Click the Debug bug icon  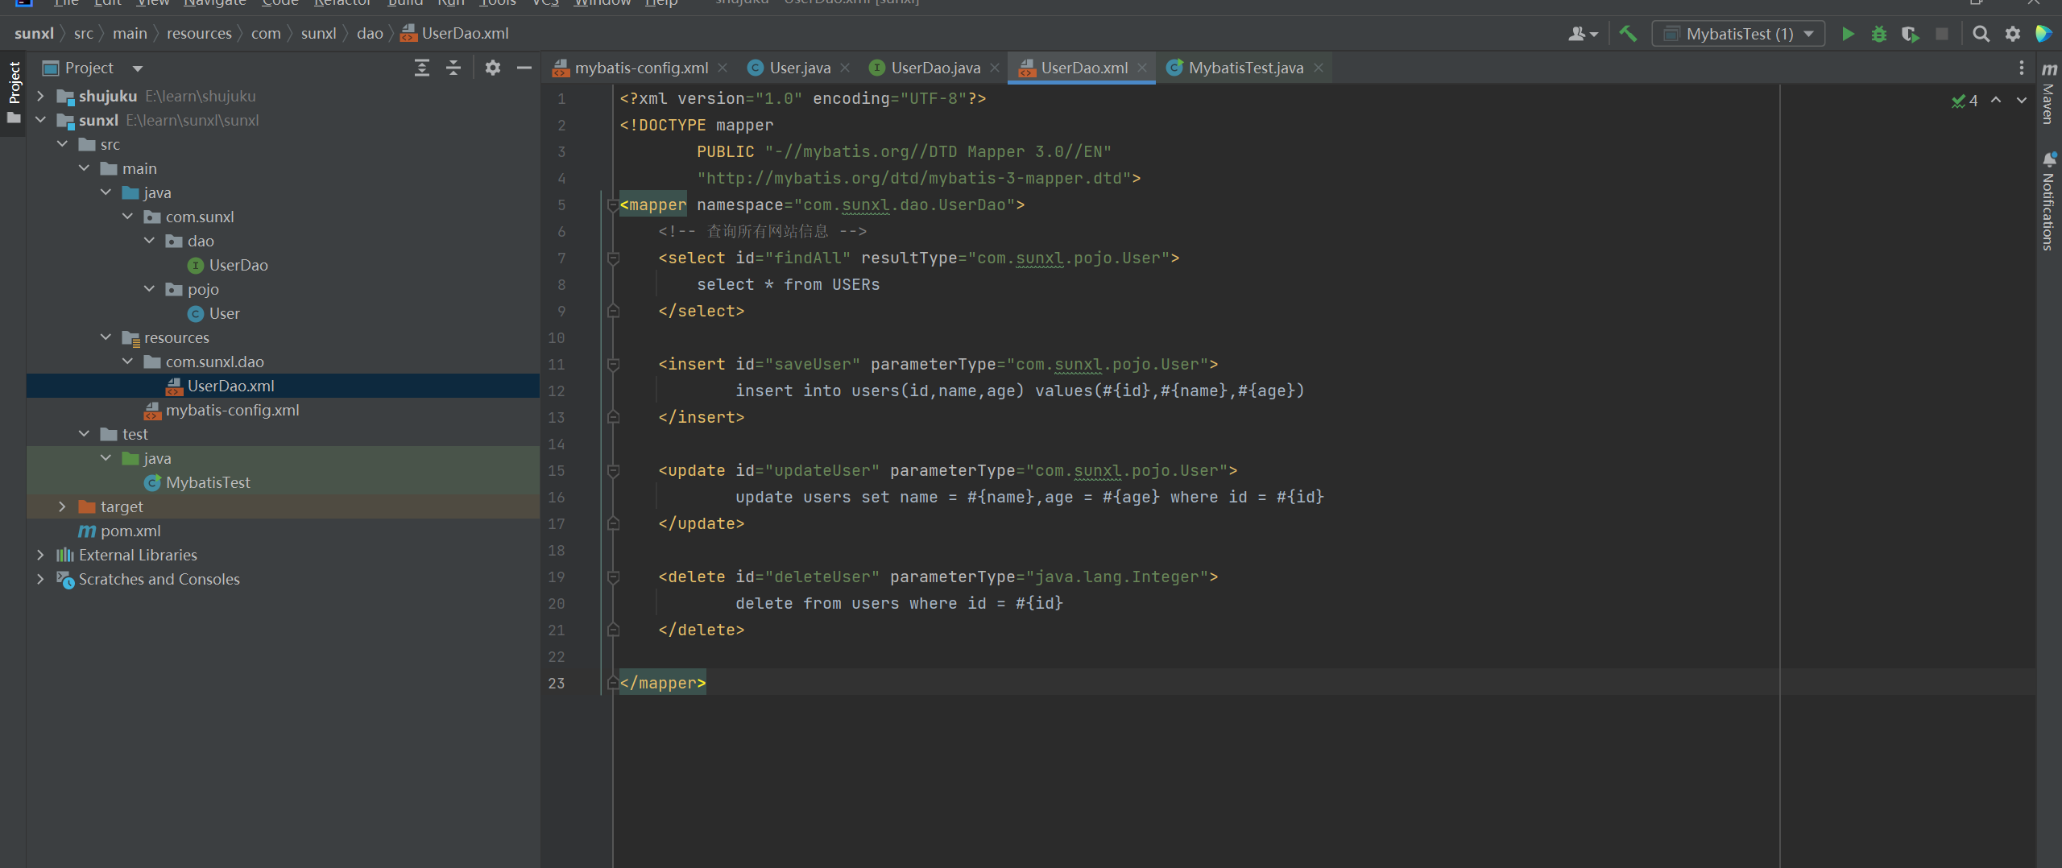click(x=1878, y=34)
